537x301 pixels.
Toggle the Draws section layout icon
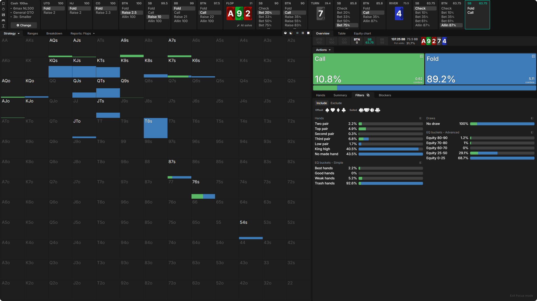(x=532, y=118)
